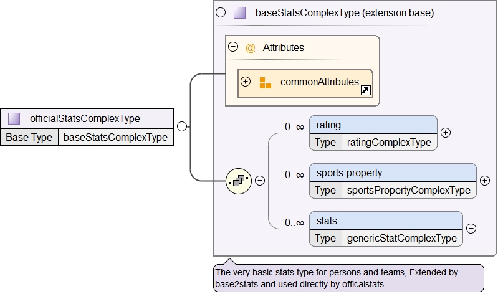498x294 pixels.
Task: Select the stats element name
Action: click(x=327, y=220)
